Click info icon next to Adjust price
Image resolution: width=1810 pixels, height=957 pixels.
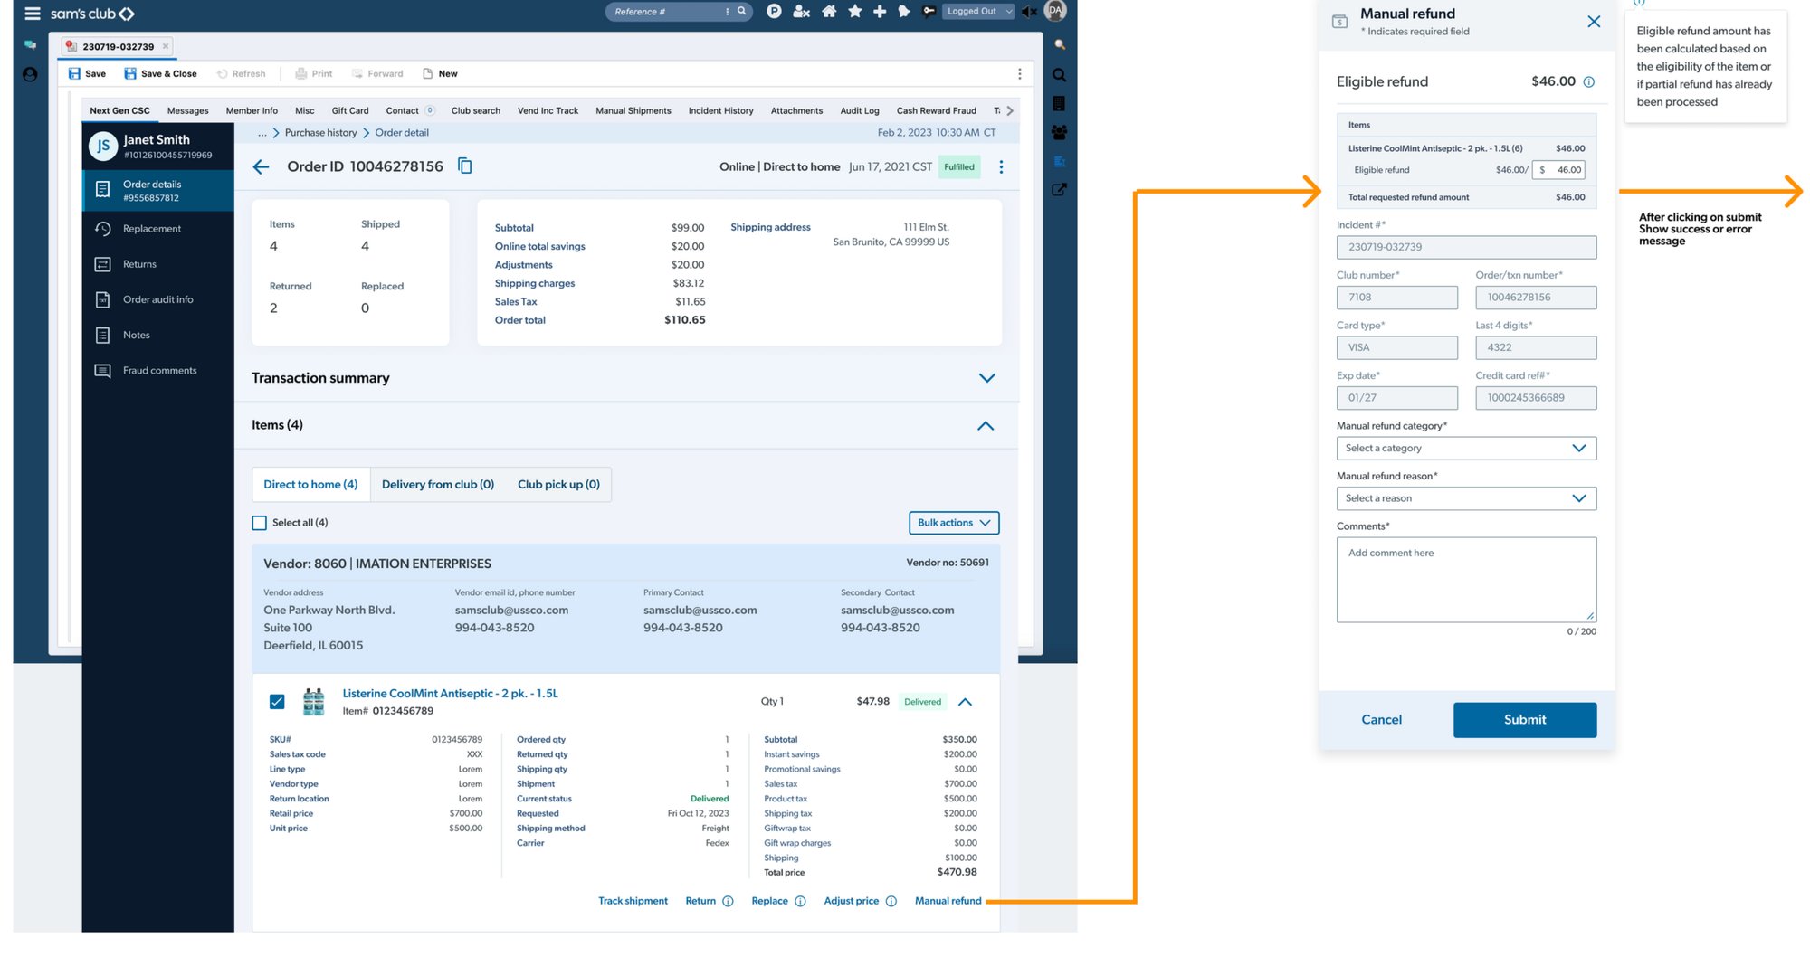[x=891, y=901]
